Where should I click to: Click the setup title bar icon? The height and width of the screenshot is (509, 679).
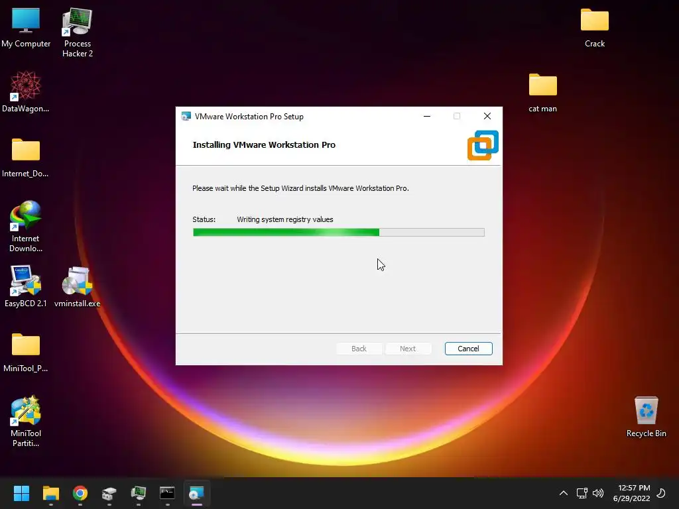pyautogui.click(x=186, y=117)
